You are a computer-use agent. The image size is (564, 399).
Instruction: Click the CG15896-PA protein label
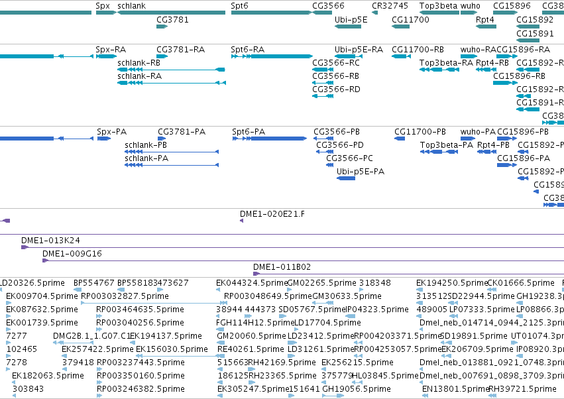(524, 158)
